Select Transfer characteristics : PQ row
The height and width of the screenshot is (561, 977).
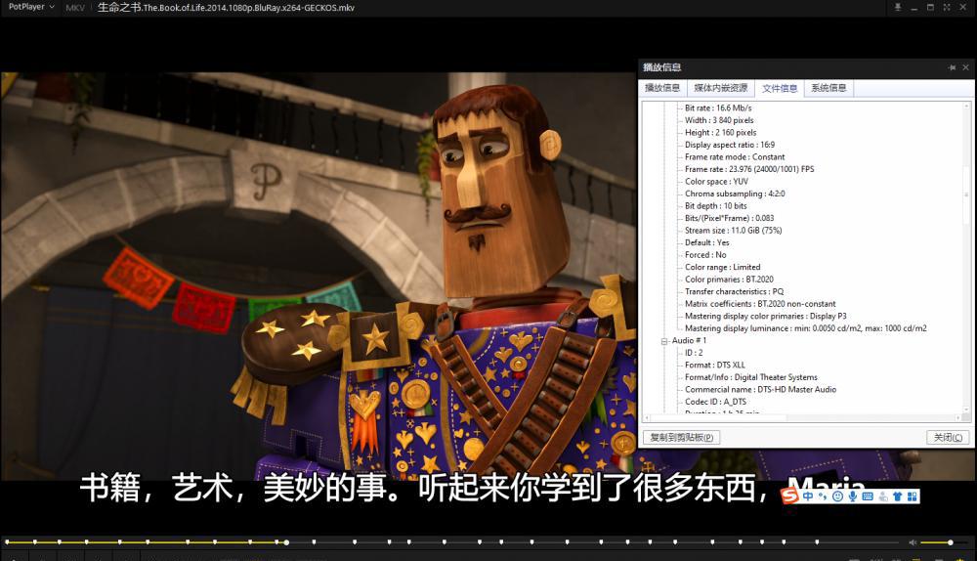pos(735,291)
